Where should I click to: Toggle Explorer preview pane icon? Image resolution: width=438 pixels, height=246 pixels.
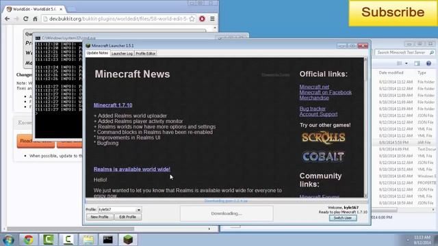click(x=417, y=64)
